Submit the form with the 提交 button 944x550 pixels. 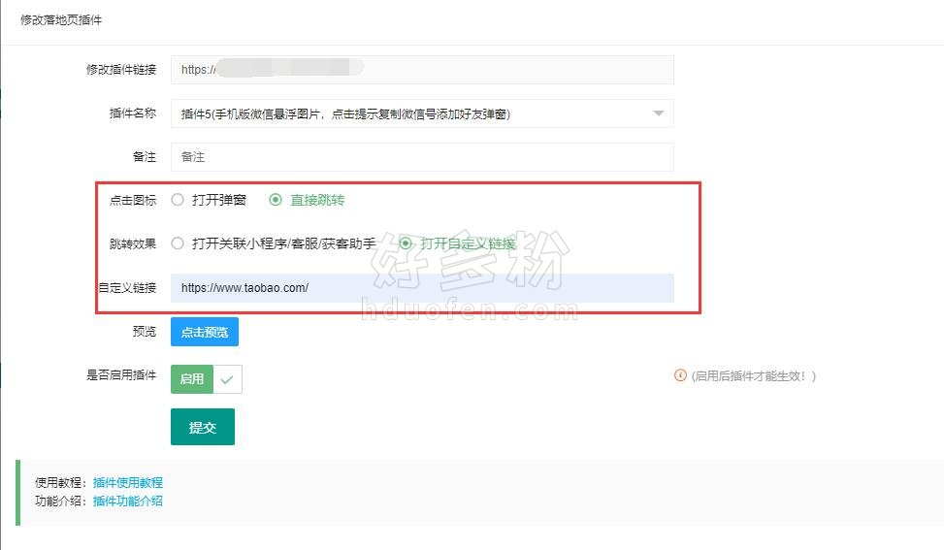point(202,427)
